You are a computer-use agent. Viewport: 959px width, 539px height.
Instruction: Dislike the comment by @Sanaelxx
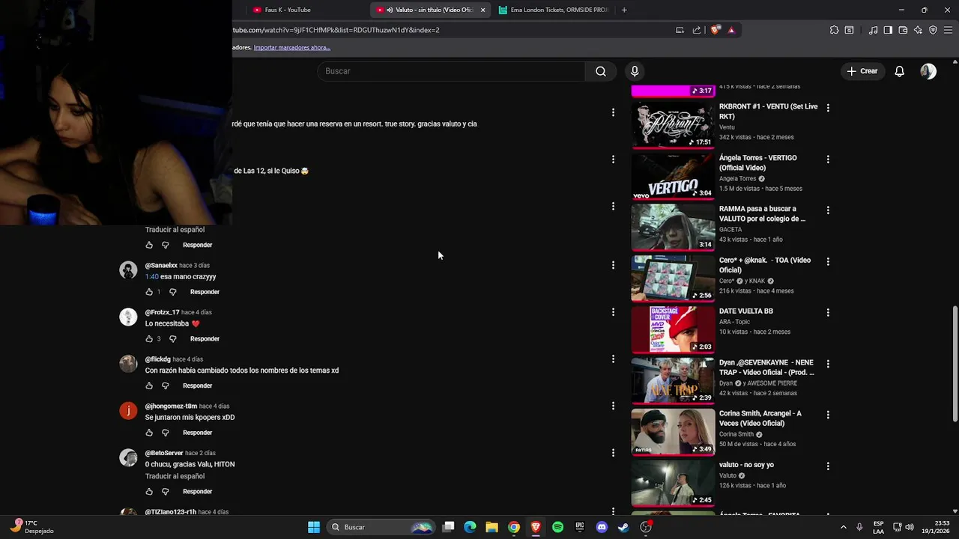point(172,292)
